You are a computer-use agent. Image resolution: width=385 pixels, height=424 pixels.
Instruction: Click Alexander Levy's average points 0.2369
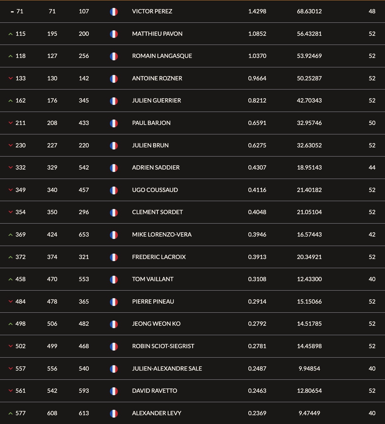click(257, 413)
